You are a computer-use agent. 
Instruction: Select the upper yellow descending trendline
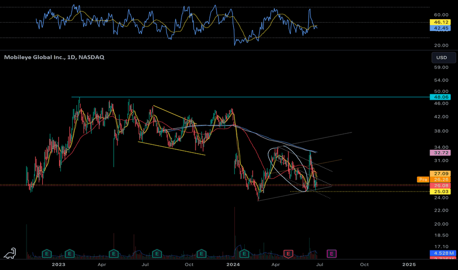click(x=174, y=115)
